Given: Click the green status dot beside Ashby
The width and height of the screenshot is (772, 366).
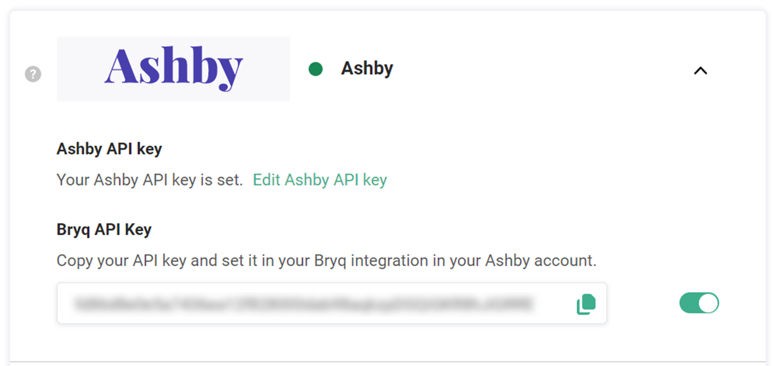Looking at the screenshot, I should 315,69.
